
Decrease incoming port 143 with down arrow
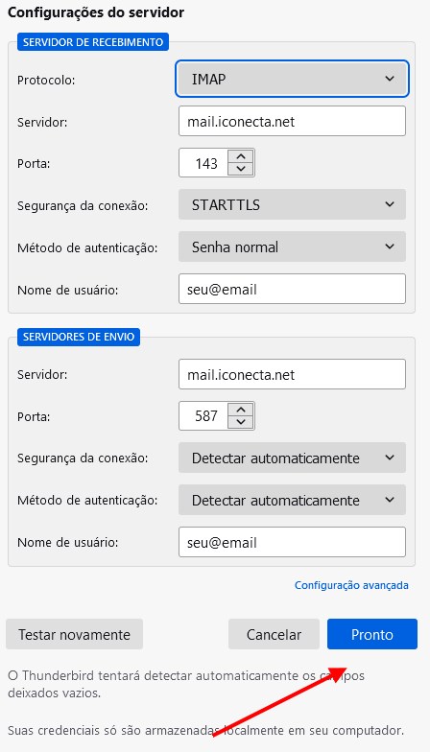coord(241,169)
